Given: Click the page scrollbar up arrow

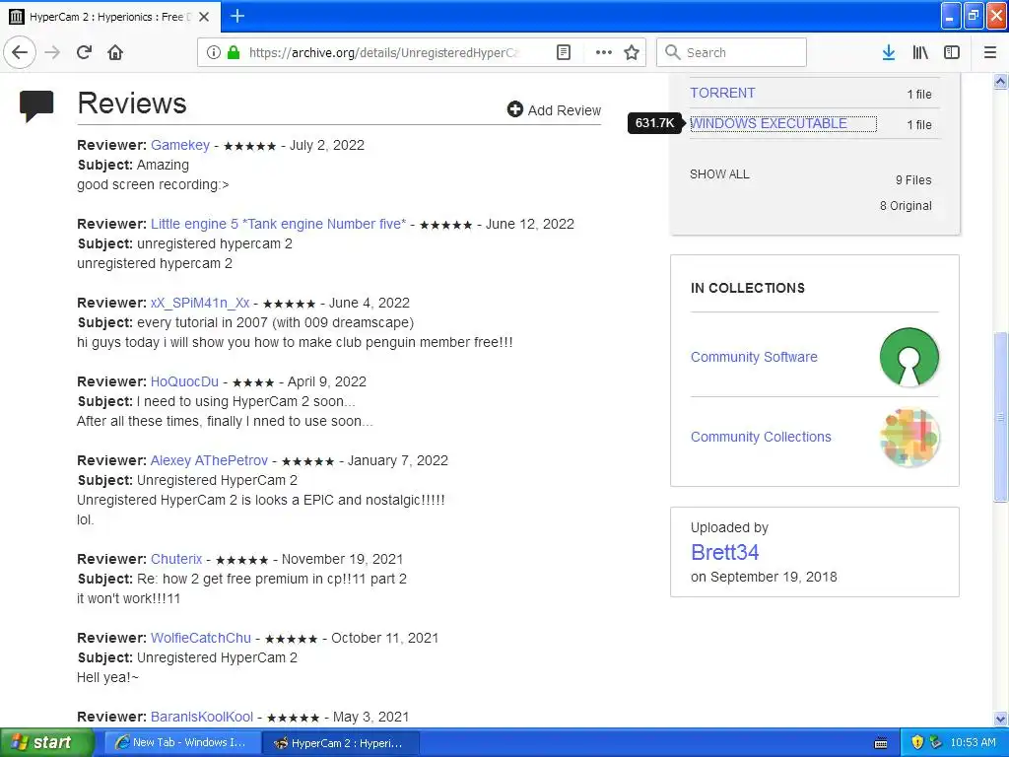Looking at the screenshot, I should [1000, 81].
